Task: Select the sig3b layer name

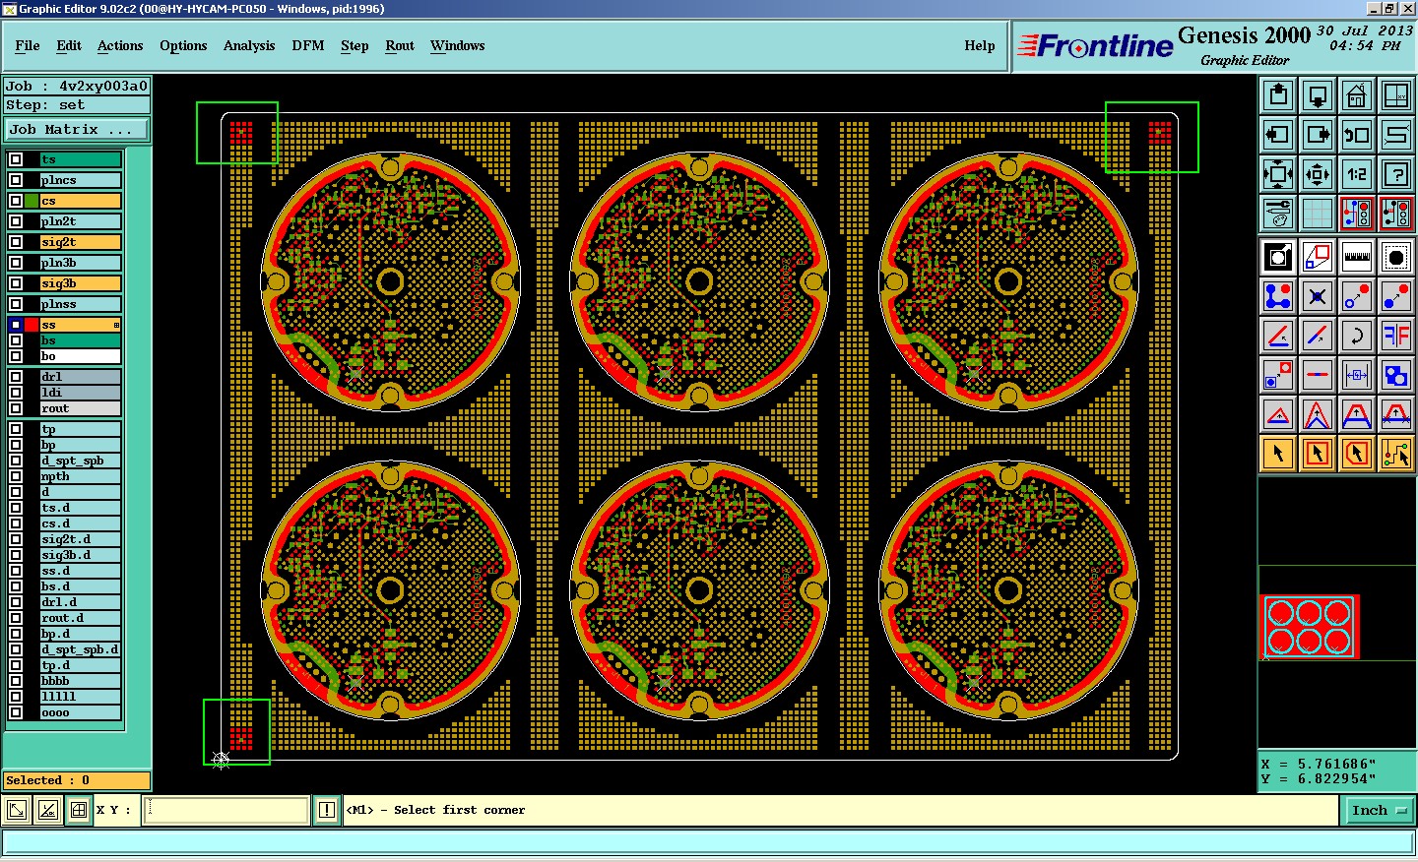Action: (x=81, y=283)
